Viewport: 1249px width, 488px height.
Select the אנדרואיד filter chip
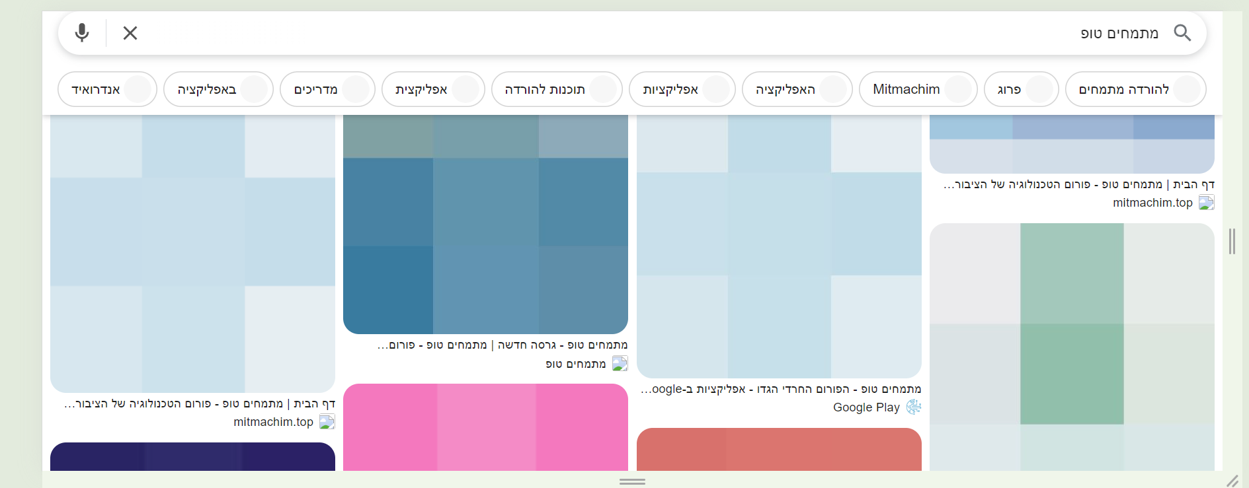click(107, 89)
